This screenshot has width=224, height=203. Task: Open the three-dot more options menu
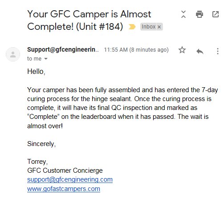(218, 51)
